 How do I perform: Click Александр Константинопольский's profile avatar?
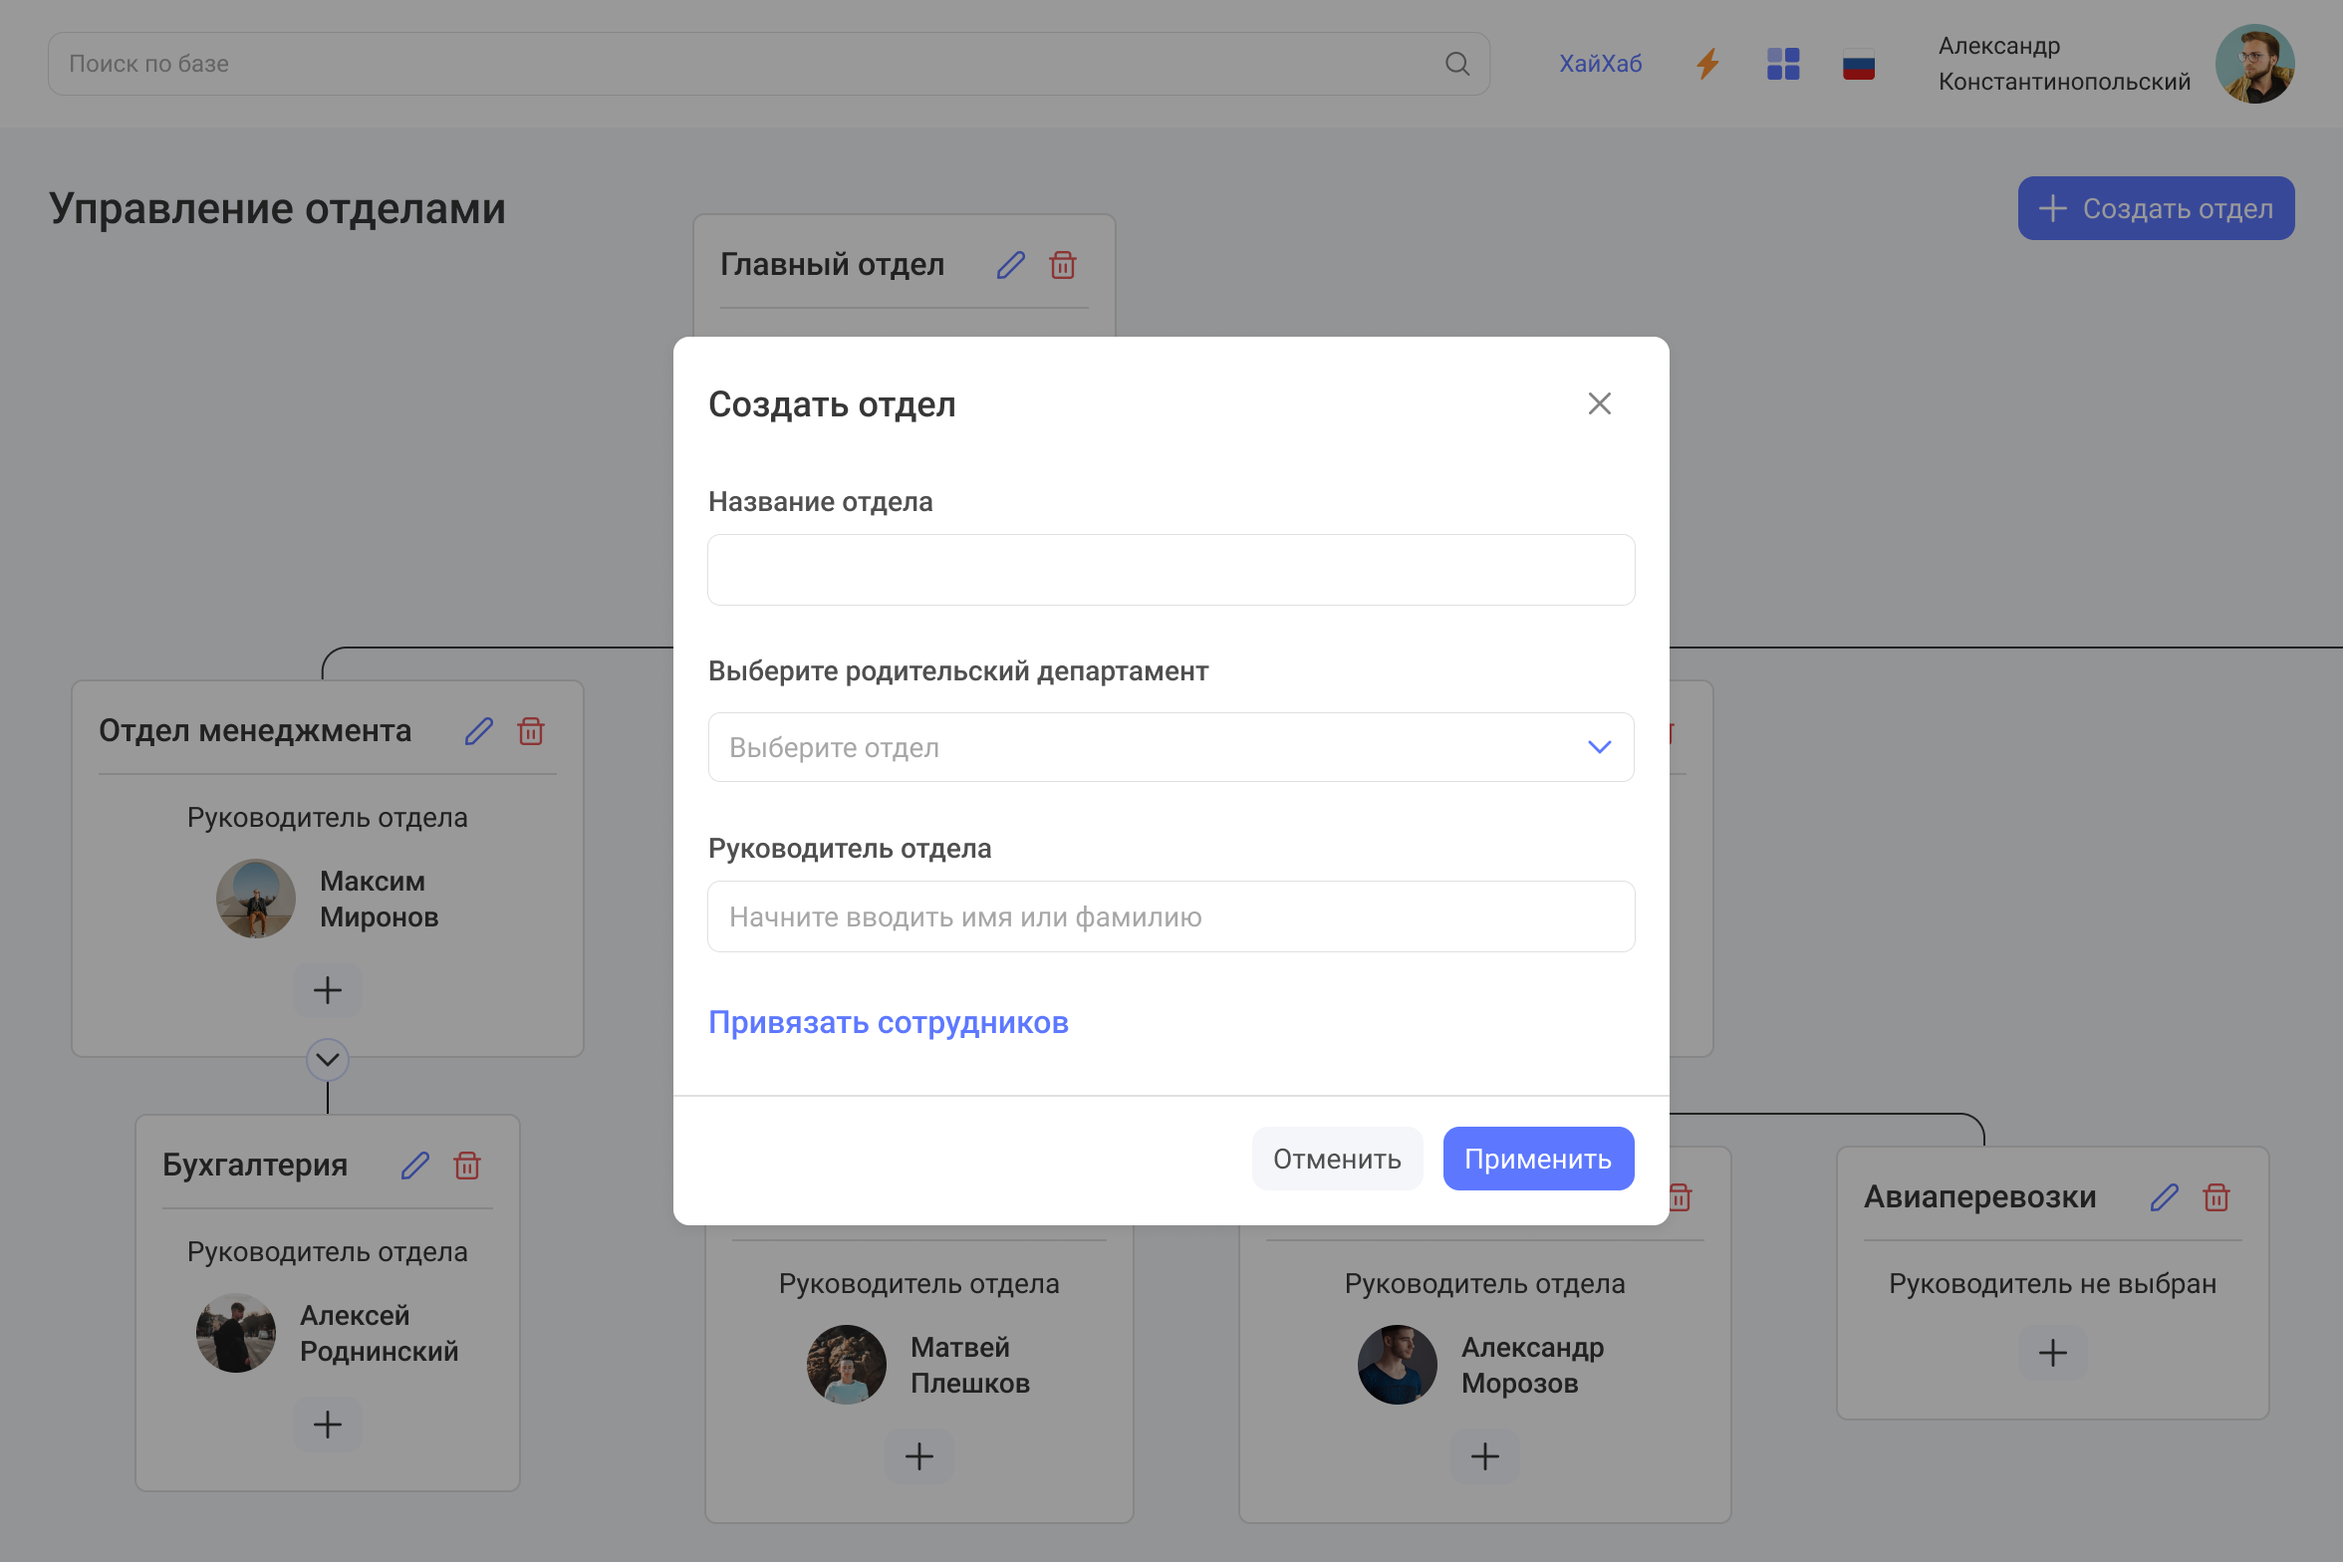pos(2254,63)
